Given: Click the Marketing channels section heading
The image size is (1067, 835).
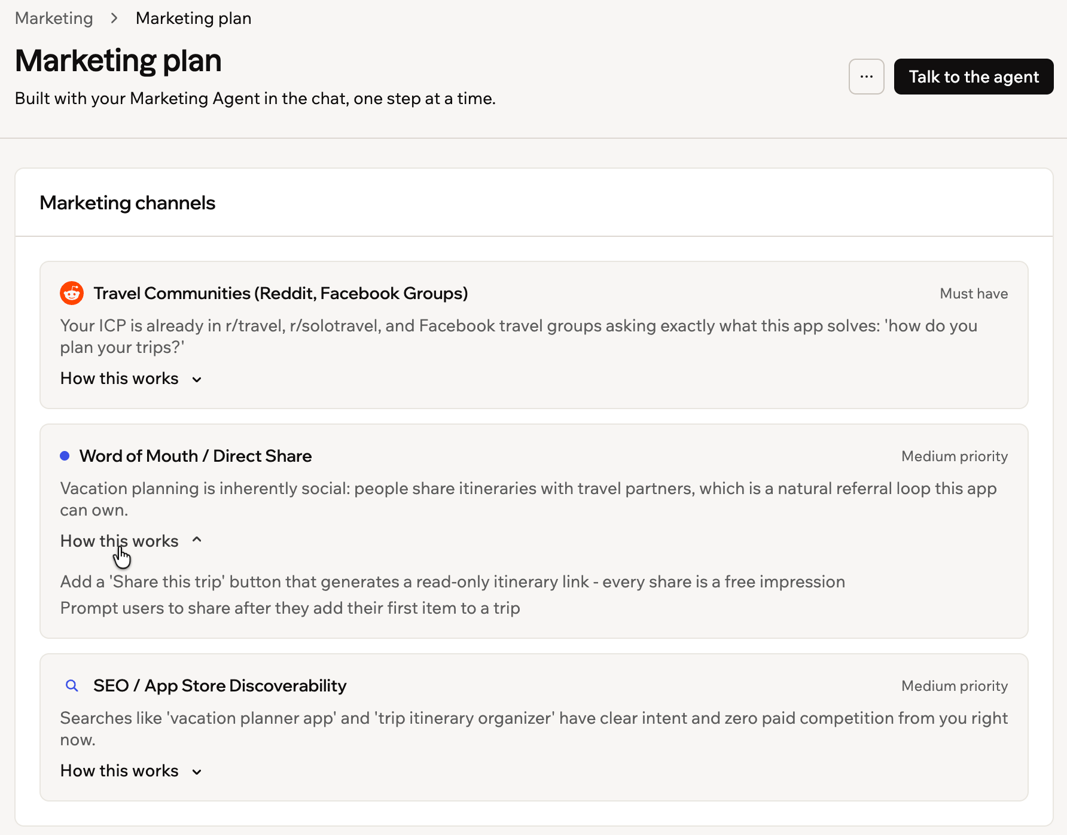Looking at the screenshot, I should click(127, 203).
